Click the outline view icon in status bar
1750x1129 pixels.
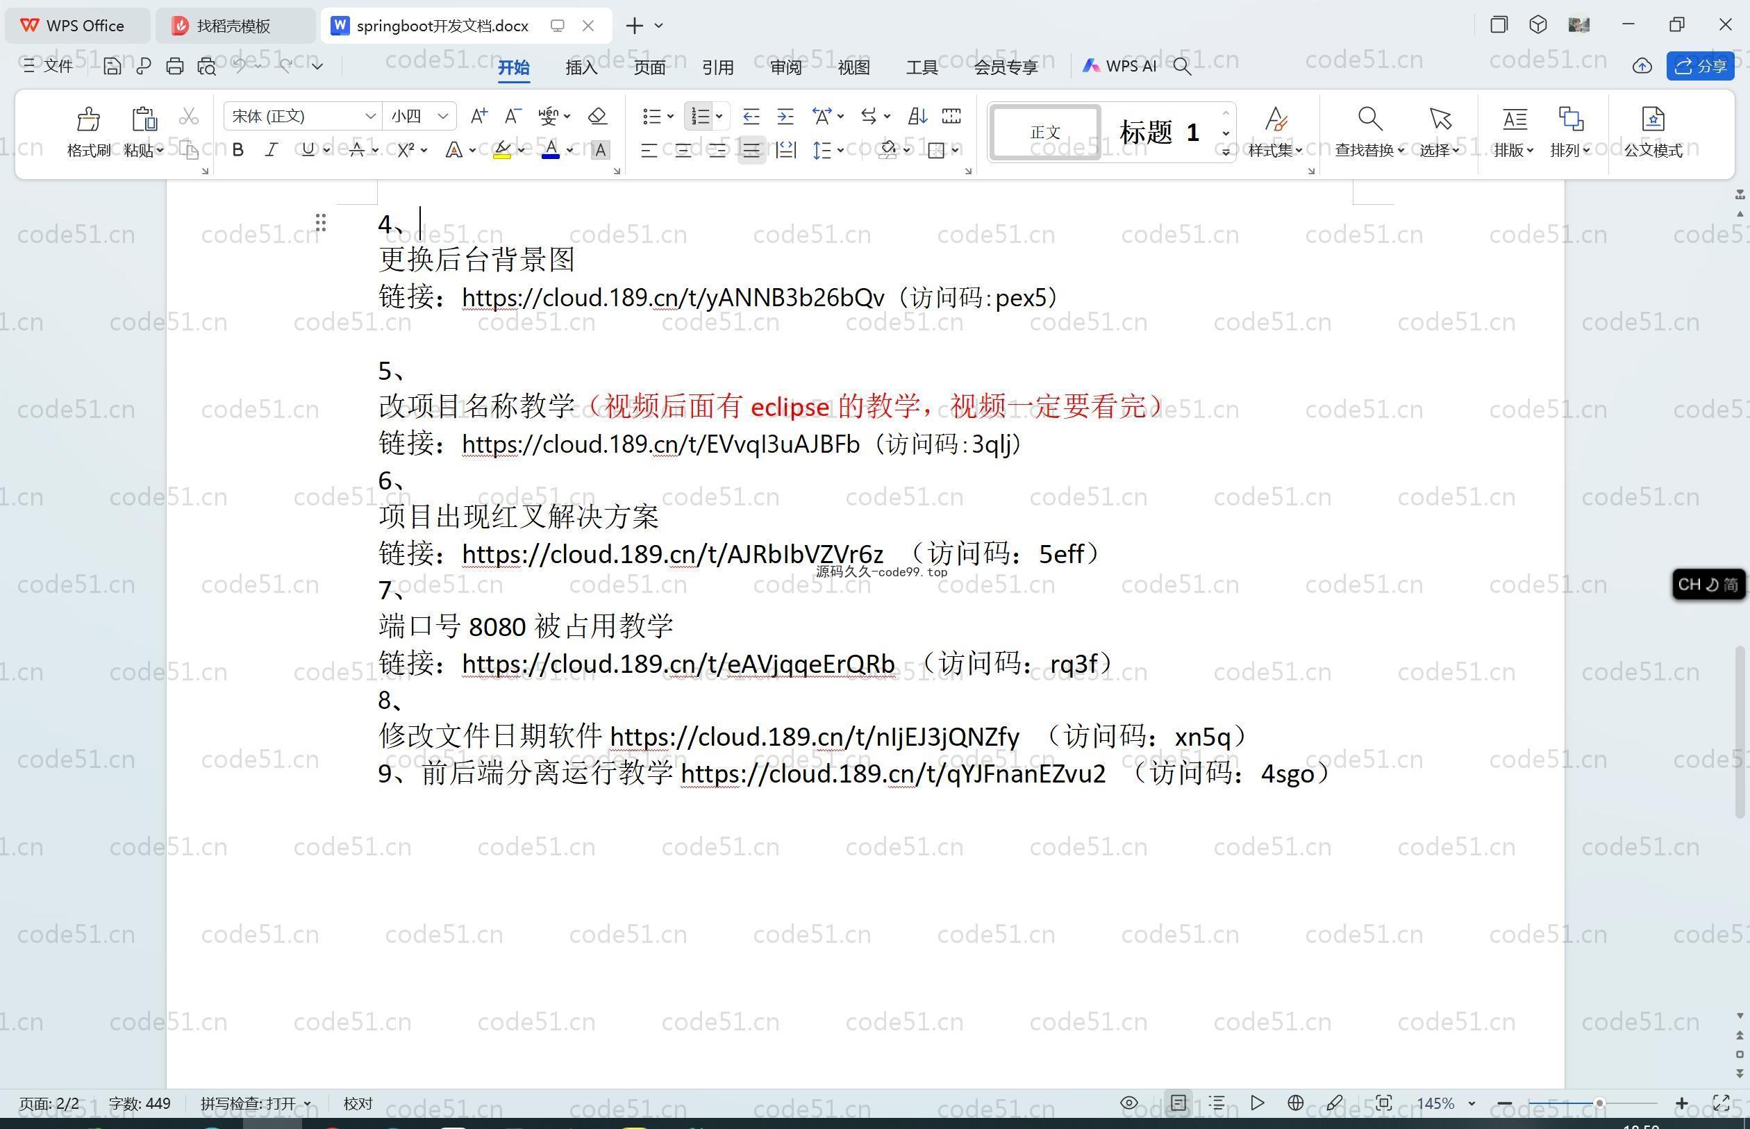tap(1217, 1103)
